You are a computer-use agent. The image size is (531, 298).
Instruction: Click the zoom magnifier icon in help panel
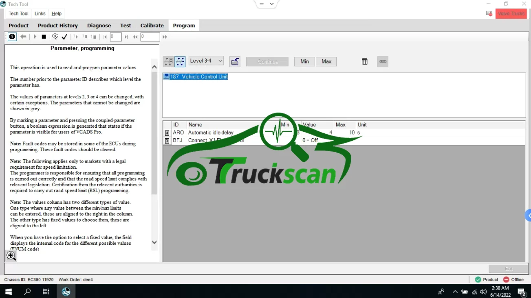[x=11, y=255]
